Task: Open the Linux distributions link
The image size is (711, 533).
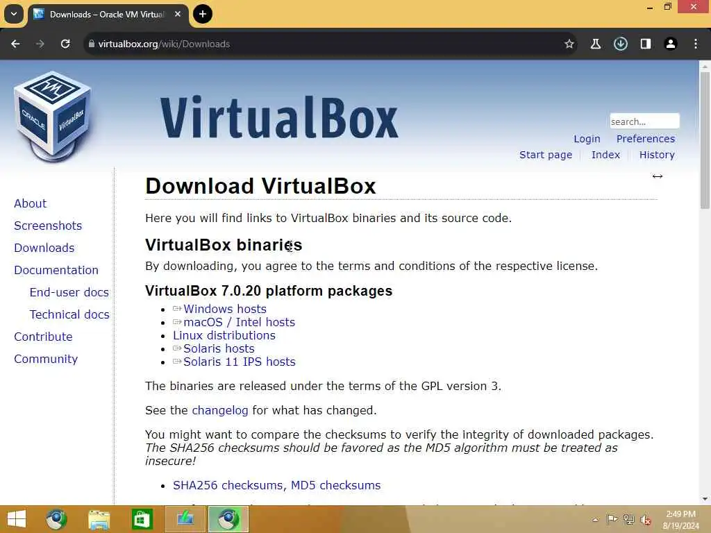Action: coord(224,335)
